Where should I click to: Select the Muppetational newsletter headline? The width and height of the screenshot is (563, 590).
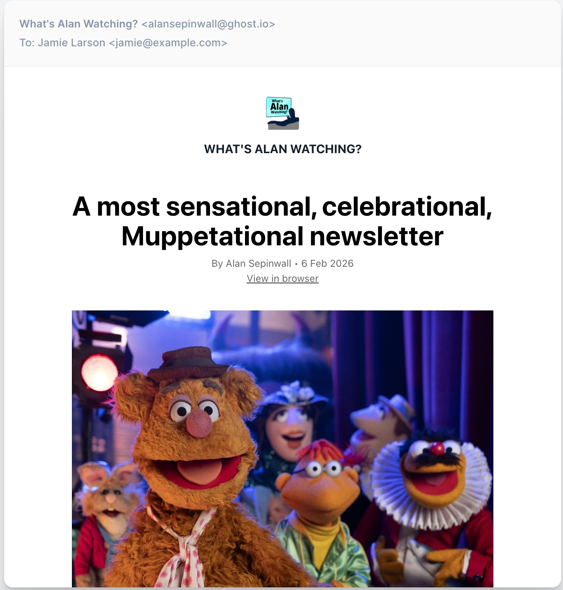pyautogui.click(x=282, y=221)
